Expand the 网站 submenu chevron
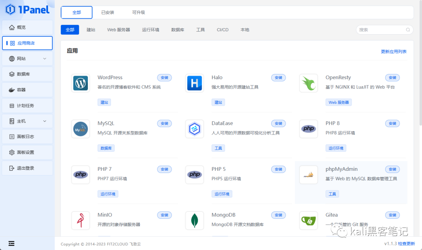 [x=45, y=59]
